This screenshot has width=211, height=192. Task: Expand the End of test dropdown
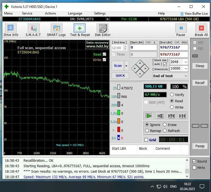[186, 76]
